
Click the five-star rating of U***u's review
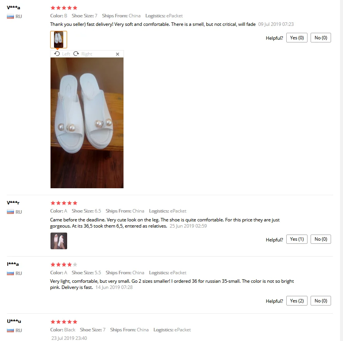[64, 322]
